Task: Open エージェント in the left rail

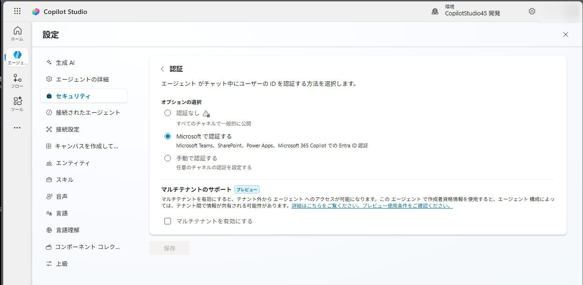Action: [x=17, y=57]
